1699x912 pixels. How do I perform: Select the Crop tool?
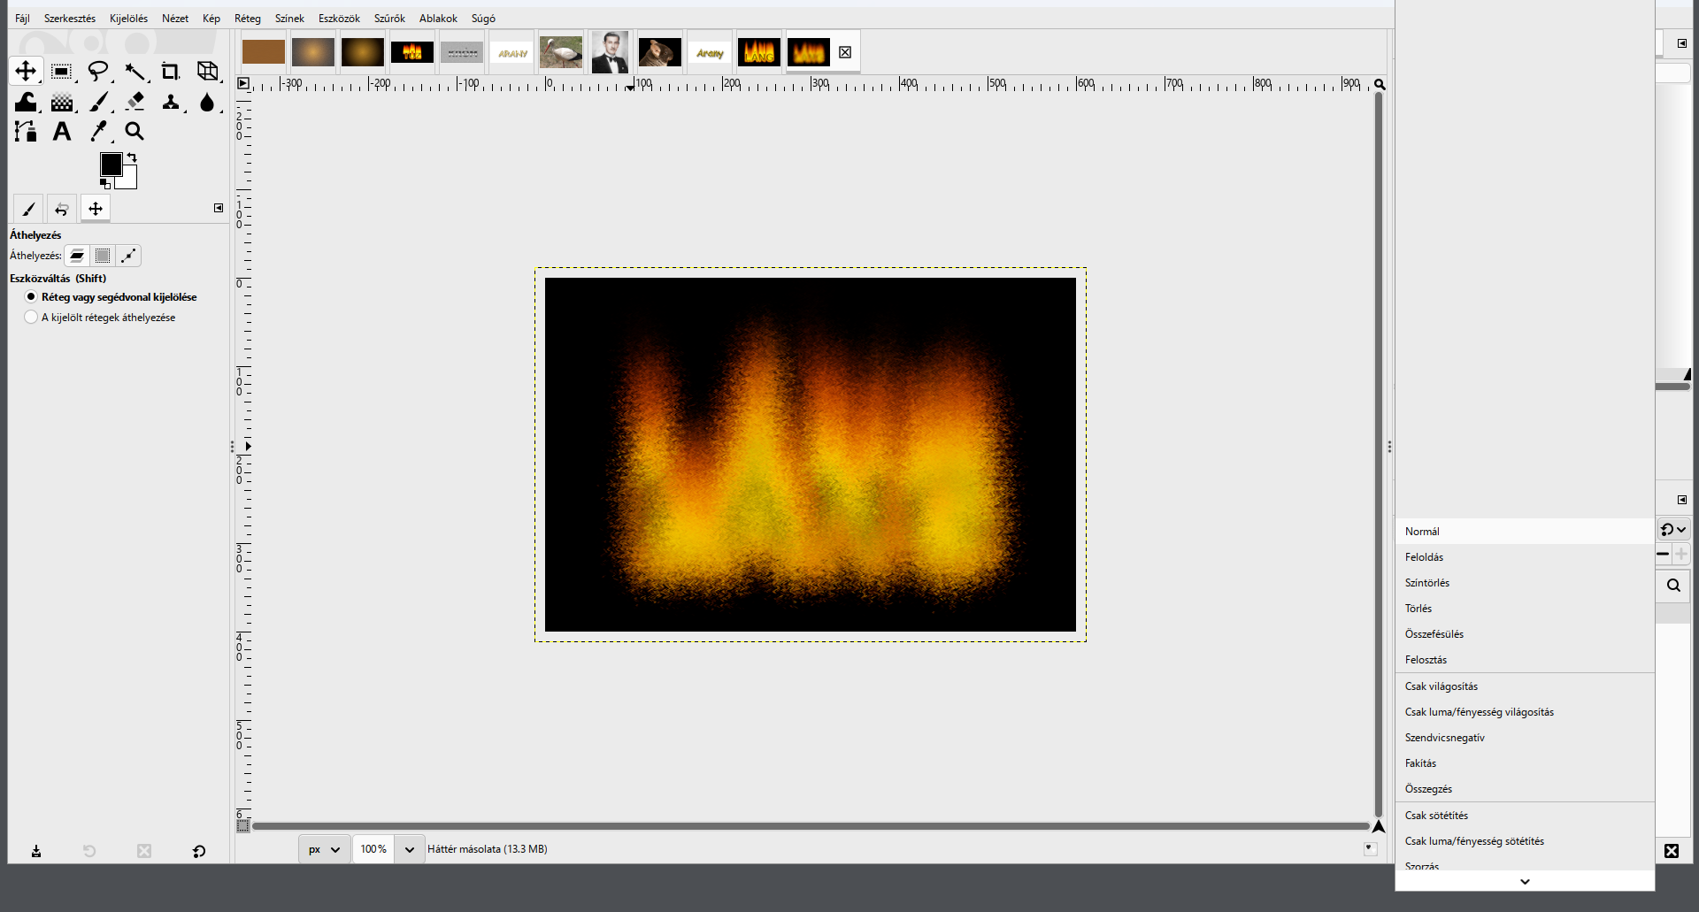coord(170,71)
